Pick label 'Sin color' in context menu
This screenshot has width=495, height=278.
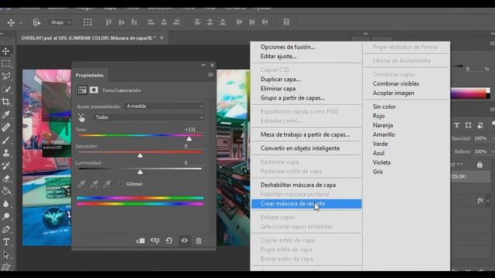[x=384, y=107]
